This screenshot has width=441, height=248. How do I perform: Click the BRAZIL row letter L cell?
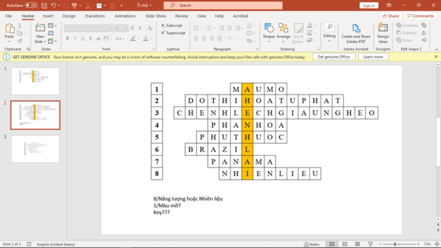click(x=247, y=149)
